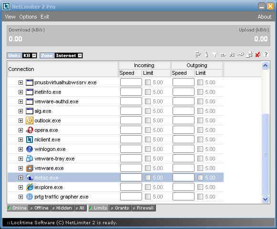Expand the opera.exe connections
The width and height of the screenshot is (277, 229).
point(21,130)
